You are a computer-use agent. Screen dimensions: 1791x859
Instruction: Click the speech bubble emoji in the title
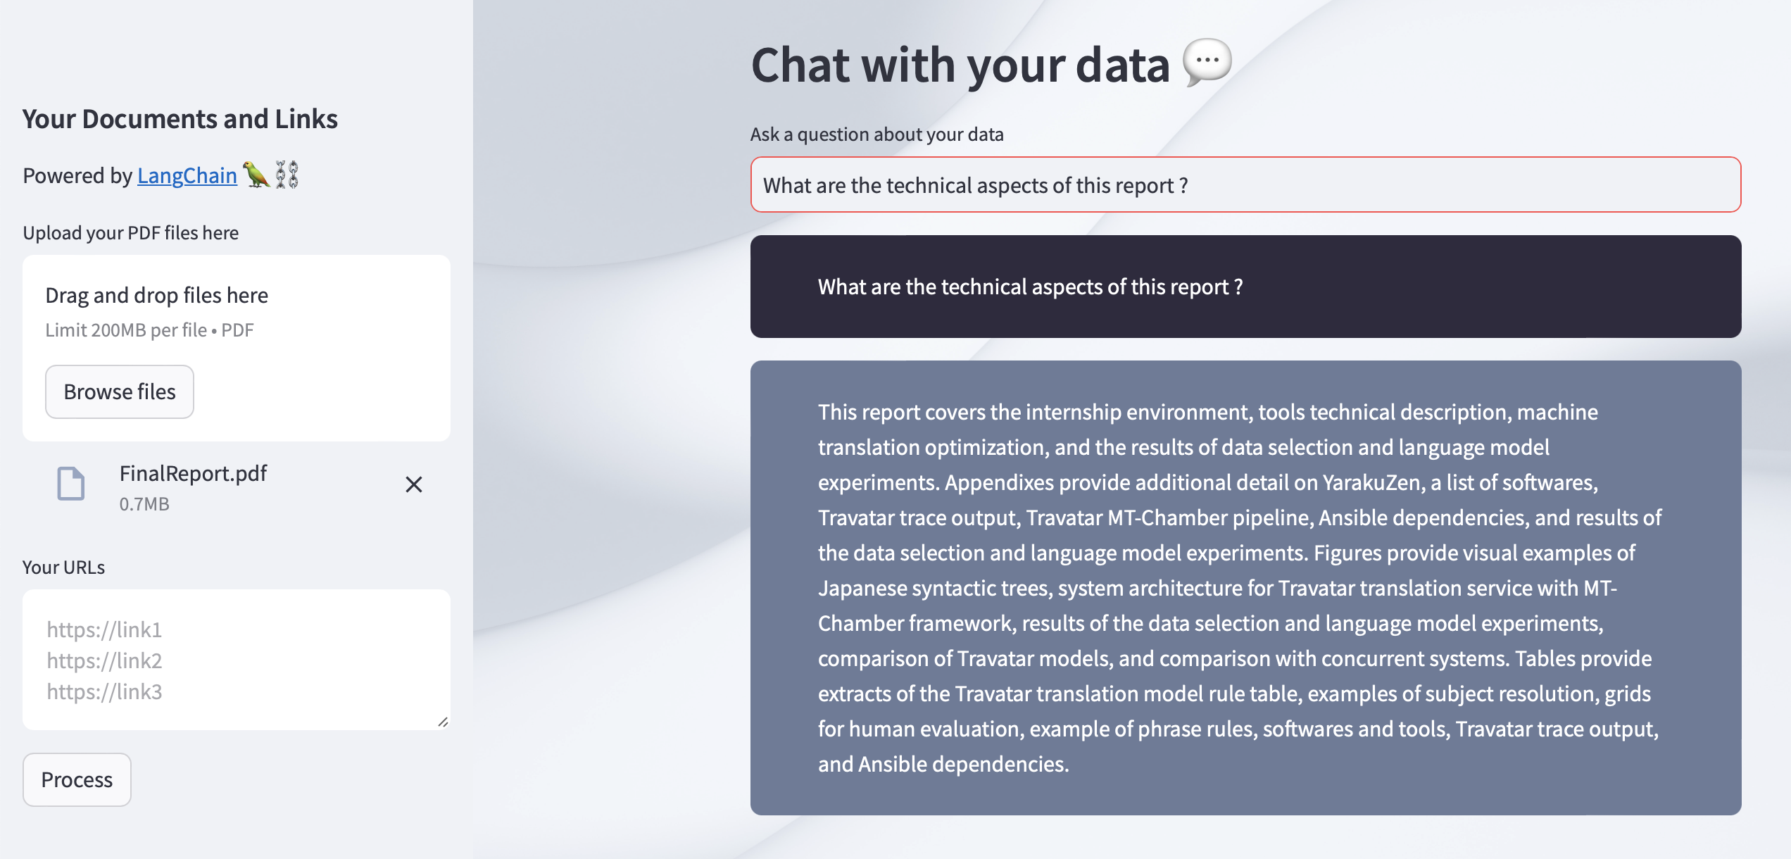click(1207, 63)
